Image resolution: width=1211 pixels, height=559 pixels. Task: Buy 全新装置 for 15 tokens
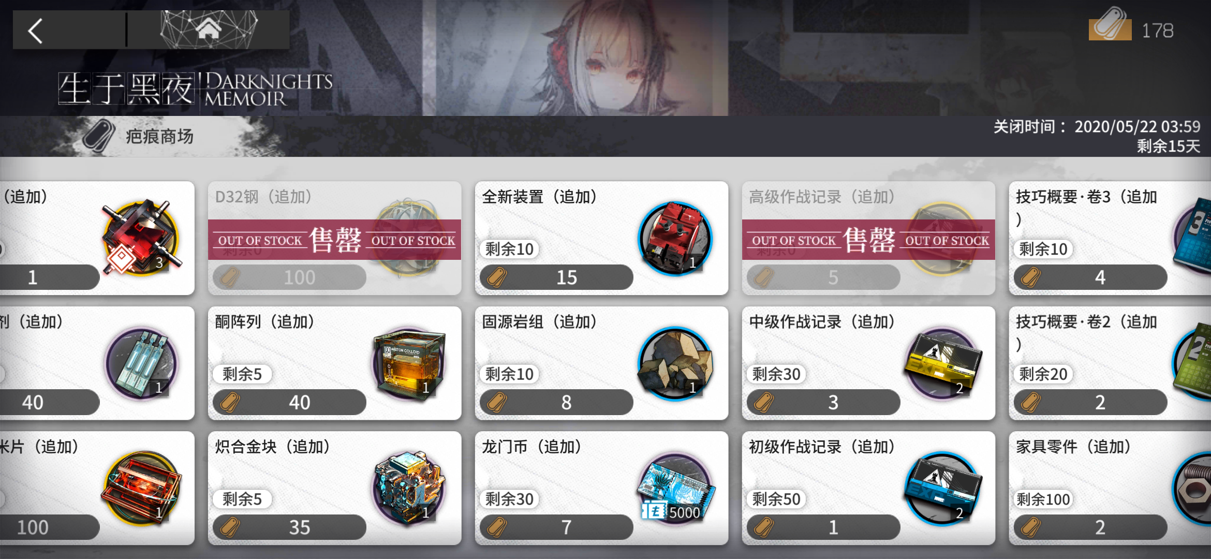coord(556,277)
